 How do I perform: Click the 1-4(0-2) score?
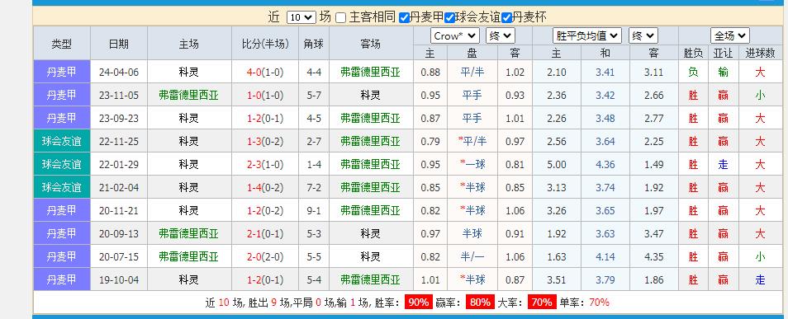click(x=265, y=188)
